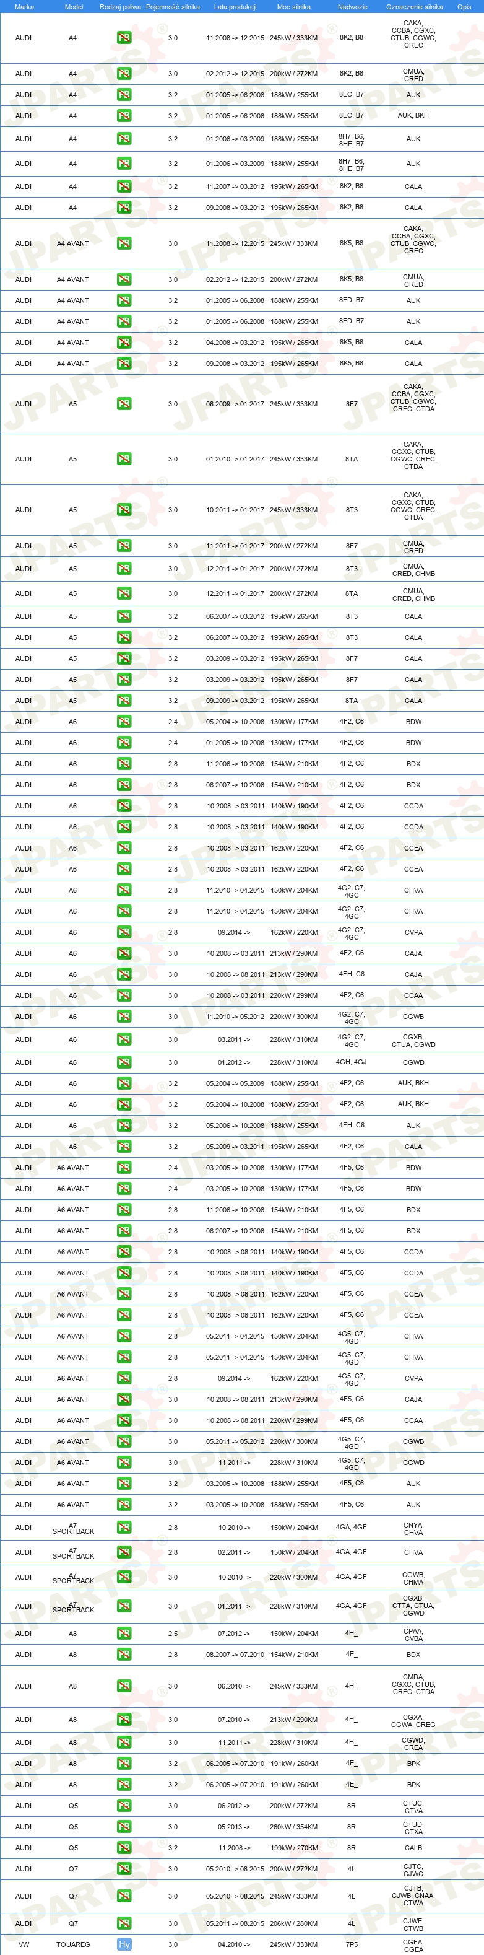
Task: Click fuel icon in A8 CGXA, CGWA, CREG row
Action: click(x=124, y=1720)
